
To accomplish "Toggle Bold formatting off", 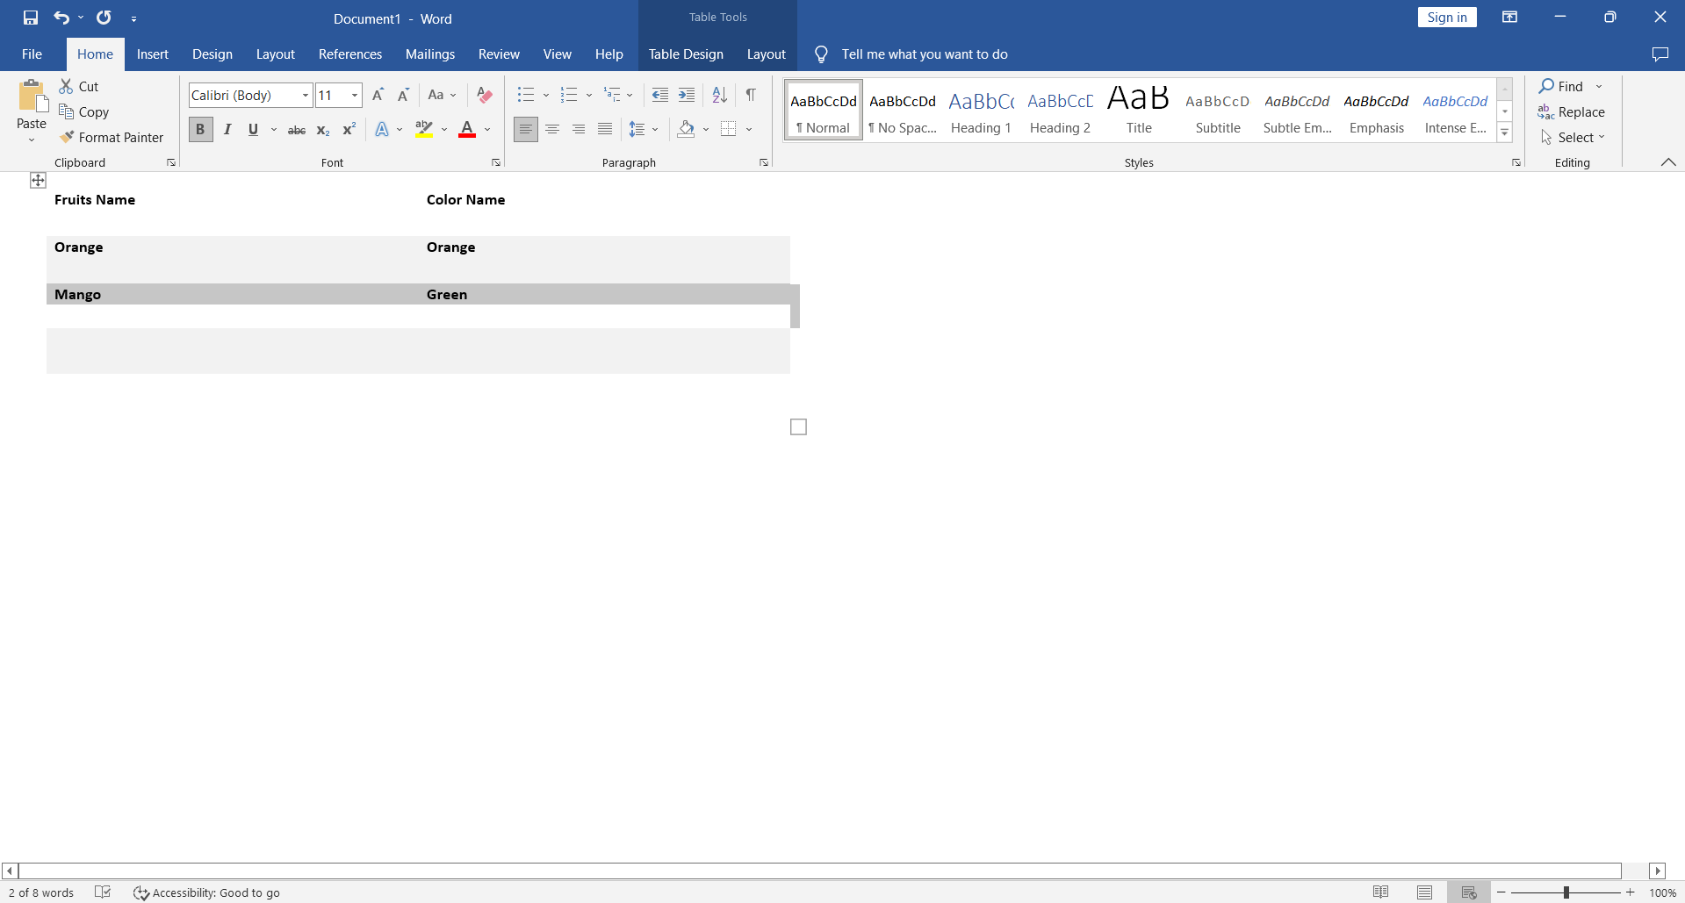I will click(200, 130).
